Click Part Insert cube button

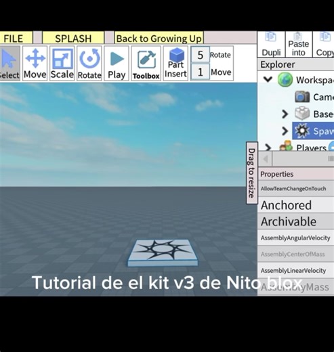click(175, 63)
